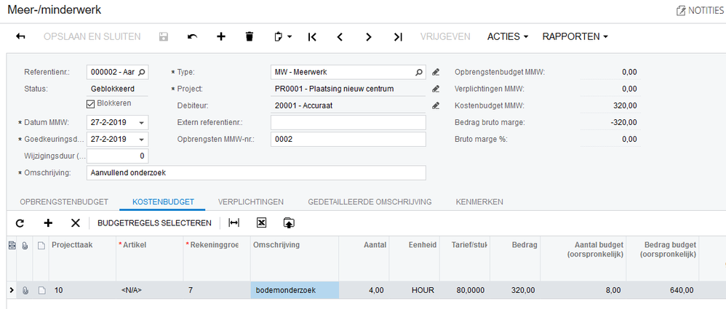The image size is (726, 309).
Task: Open the Rapporten dropdown menu
Action: click(575, 36)
